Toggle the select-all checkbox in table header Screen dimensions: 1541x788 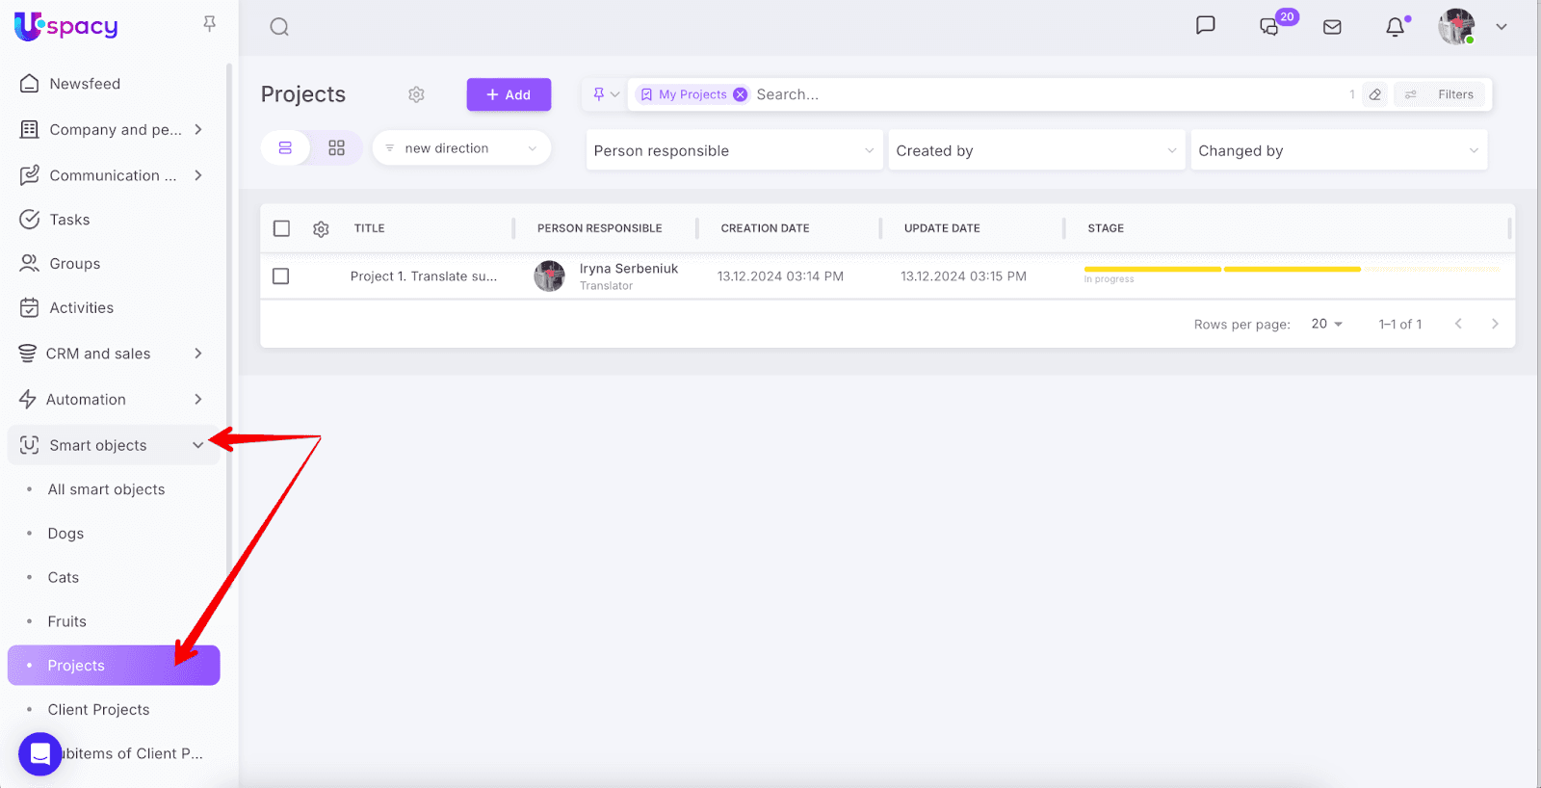pos(281,228)
